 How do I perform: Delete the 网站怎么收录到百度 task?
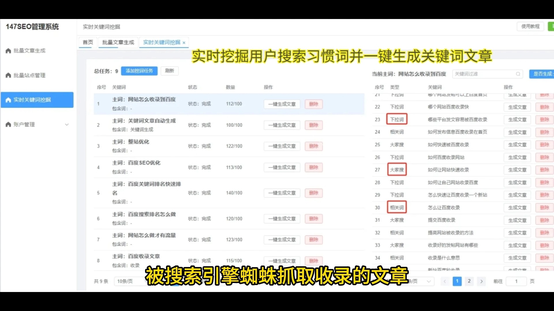pos(314,104)
